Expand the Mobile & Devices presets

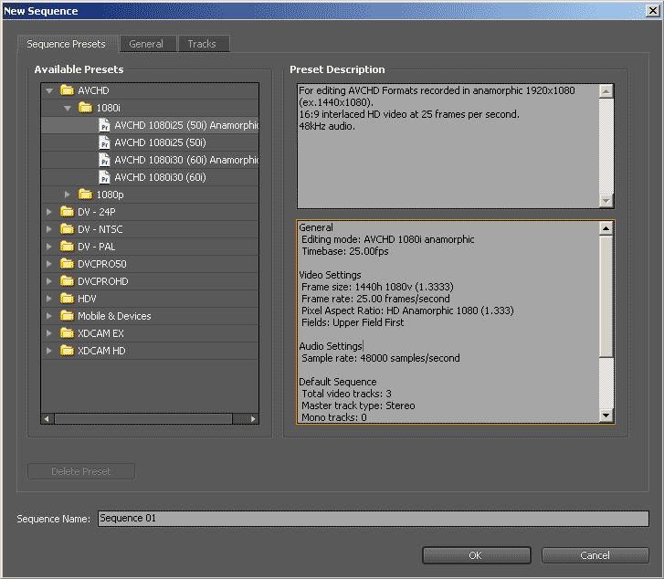coord(48,316)
